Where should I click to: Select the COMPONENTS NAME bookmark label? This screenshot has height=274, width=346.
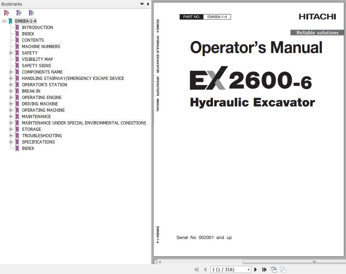click(42, 72)
